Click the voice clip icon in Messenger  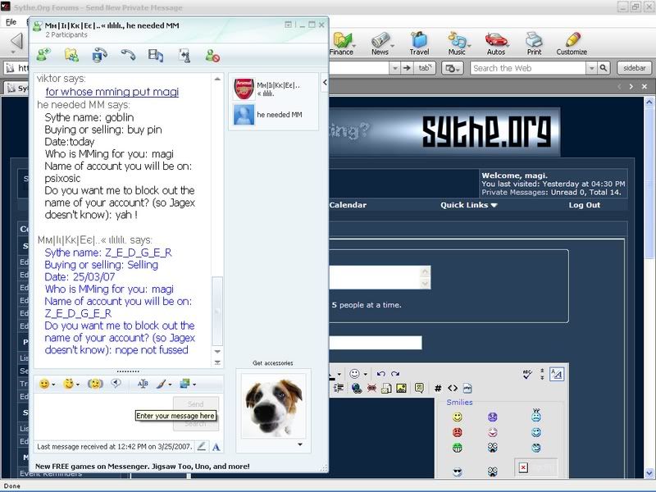(116, 383)
